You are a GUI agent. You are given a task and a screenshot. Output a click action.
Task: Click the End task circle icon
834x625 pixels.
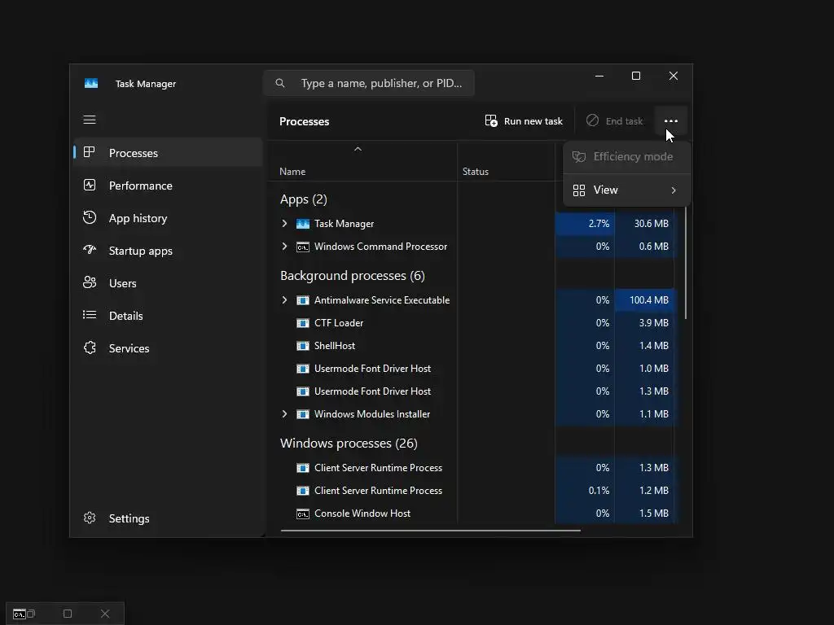click(593, 120)
